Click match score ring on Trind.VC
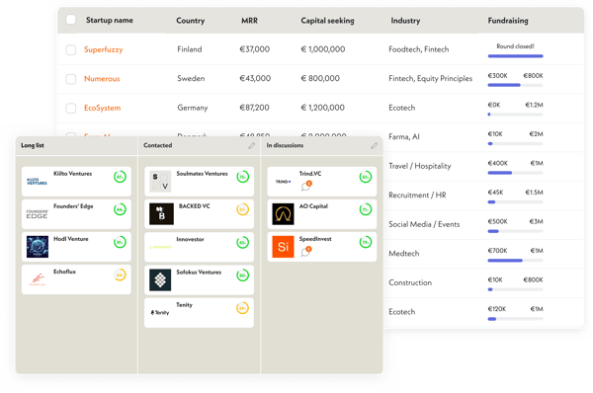593x393 pixels. pos(366,177)
